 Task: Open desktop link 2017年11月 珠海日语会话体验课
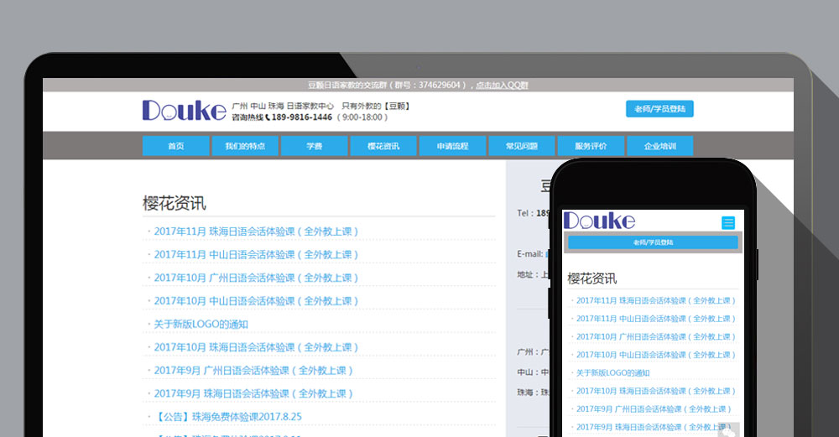[x=256, y=232]
